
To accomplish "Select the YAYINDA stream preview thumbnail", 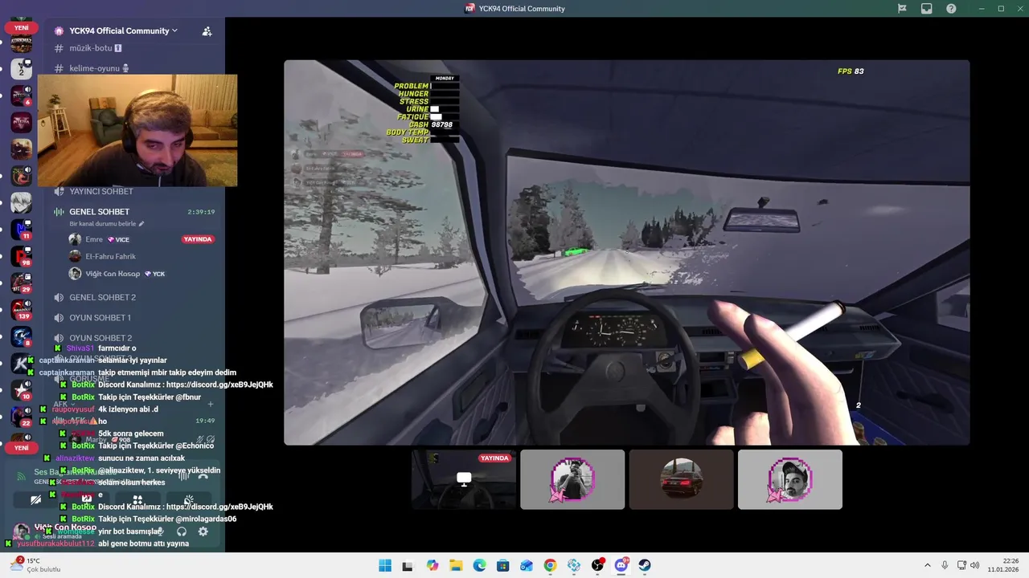I will [464, 479].
